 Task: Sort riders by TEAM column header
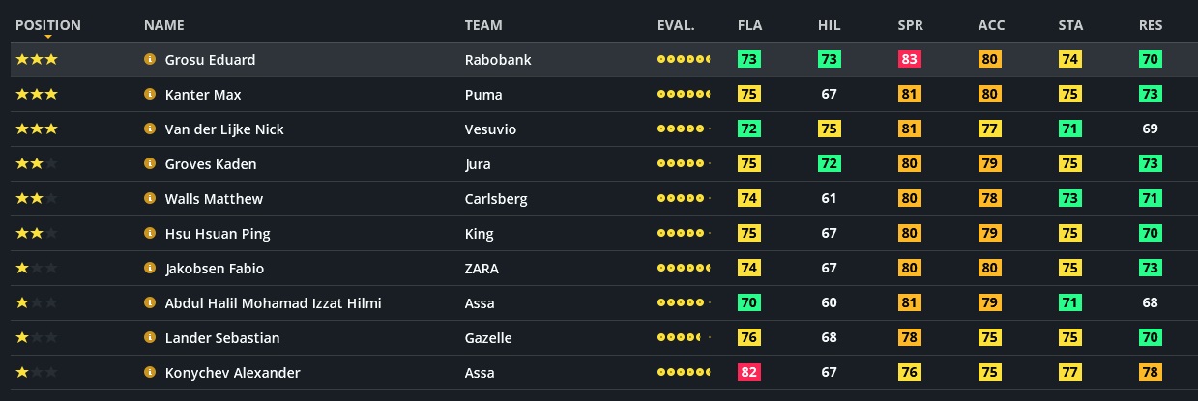click(x=483, y=25)
